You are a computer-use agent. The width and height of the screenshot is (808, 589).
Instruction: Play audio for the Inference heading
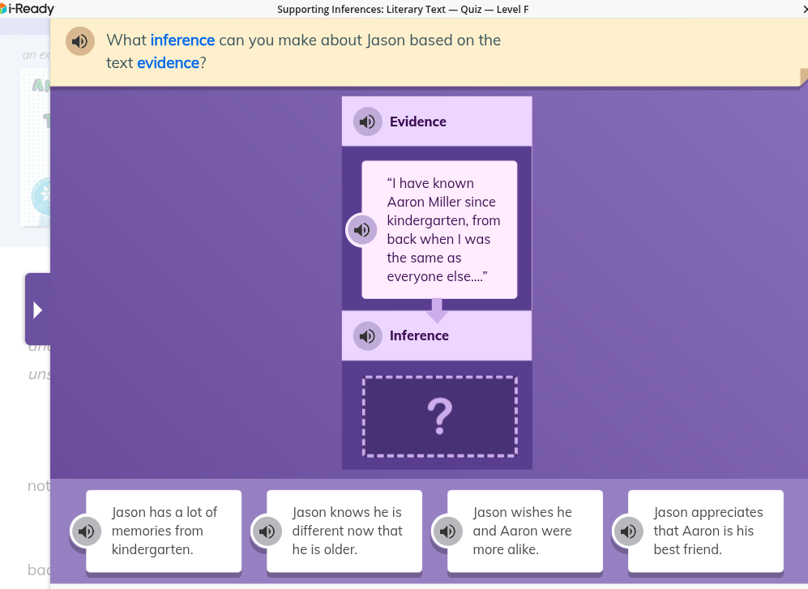(367, 335)
